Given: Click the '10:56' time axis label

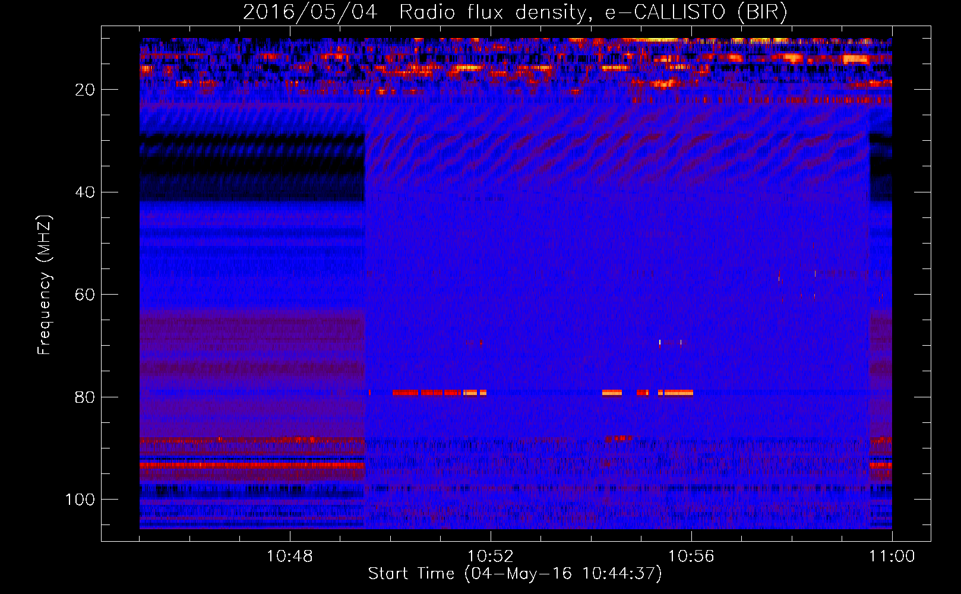Looking at the screenshot, I should pos(691,557).
